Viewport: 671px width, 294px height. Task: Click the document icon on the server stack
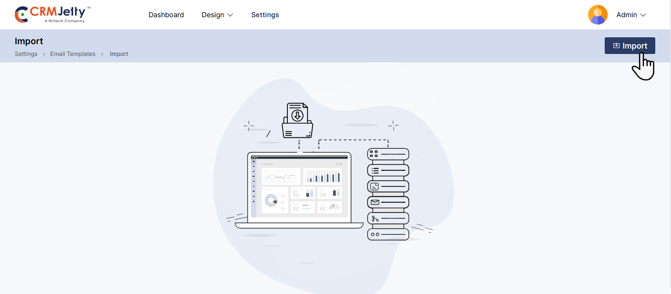click(375, 187)
